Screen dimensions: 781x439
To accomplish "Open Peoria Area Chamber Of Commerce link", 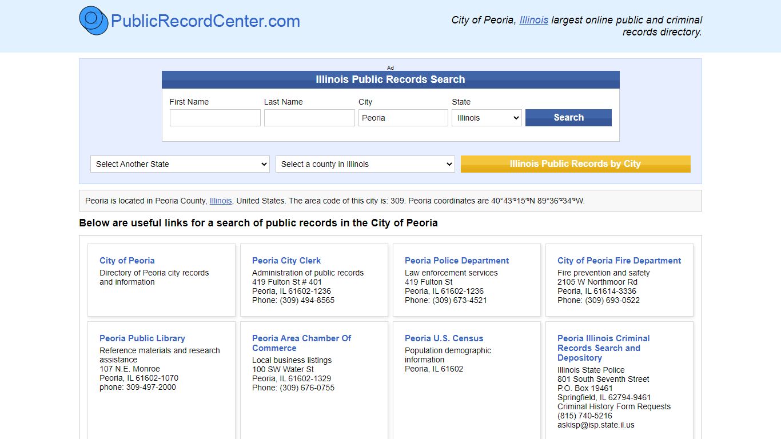I will (302, 343).
